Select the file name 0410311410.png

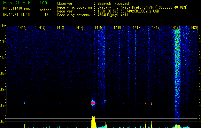click(16, 8)
